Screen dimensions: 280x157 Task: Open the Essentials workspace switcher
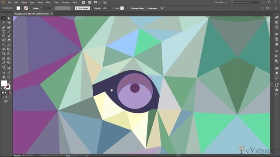[x=220, y=3]
